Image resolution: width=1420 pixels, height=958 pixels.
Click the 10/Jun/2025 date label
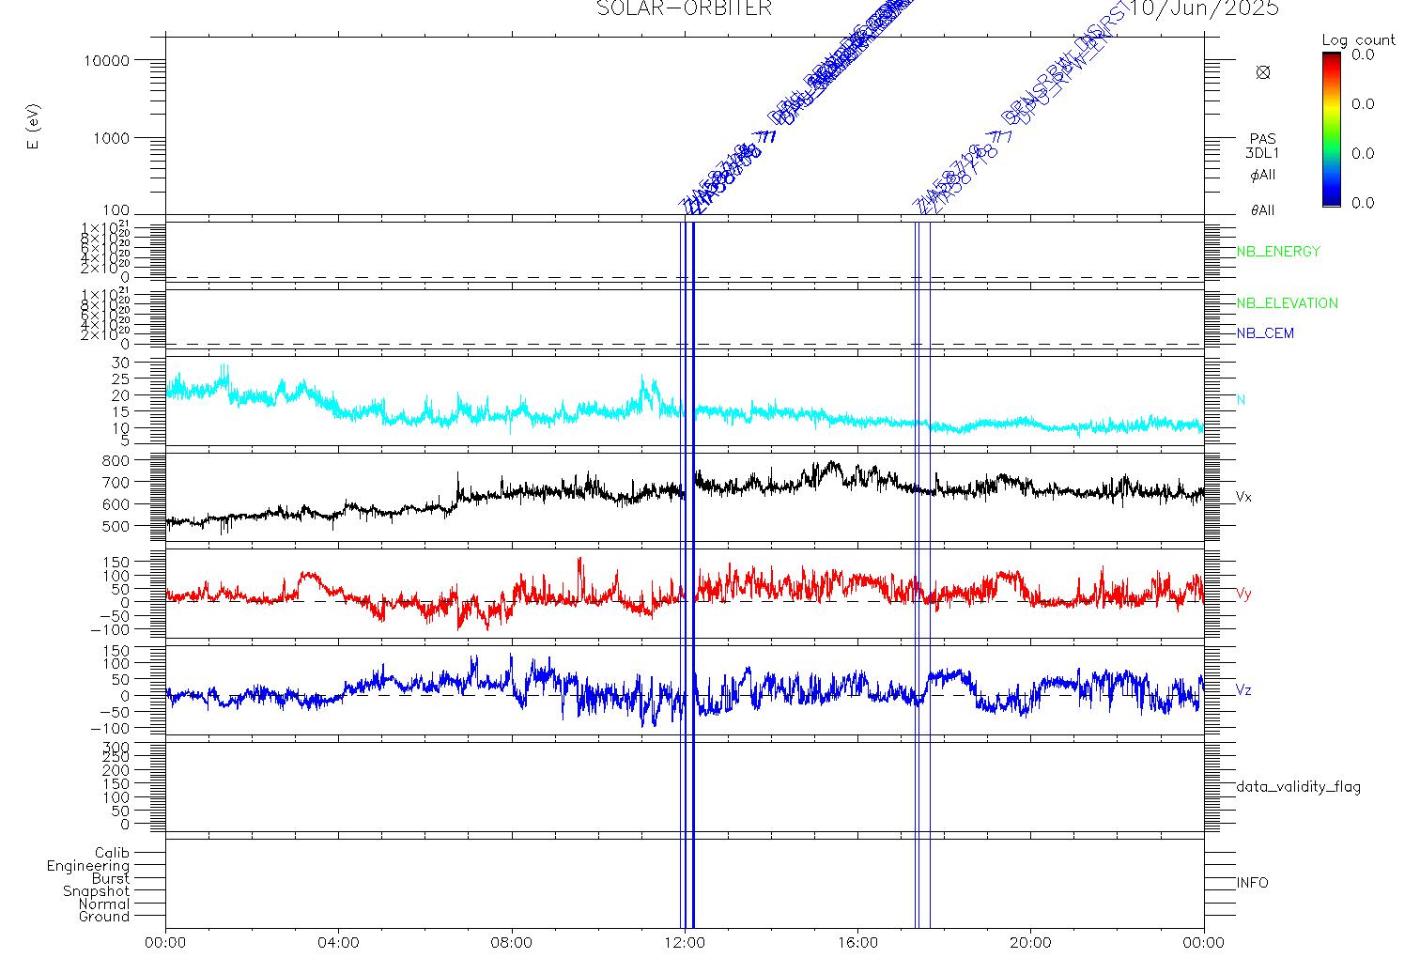pyautogui.click(x=1205, y=8)
